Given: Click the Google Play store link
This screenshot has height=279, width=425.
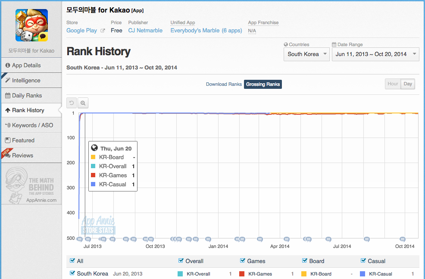Looking at the screenshot, I should (81, 30).
